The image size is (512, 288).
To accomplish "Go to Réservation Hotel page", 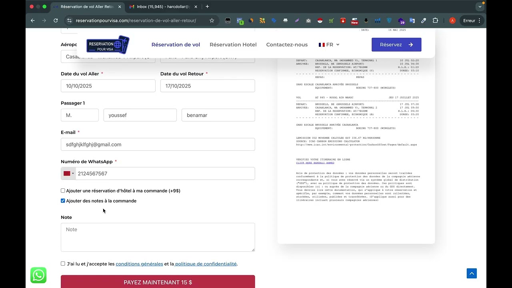I will (233, 45).
